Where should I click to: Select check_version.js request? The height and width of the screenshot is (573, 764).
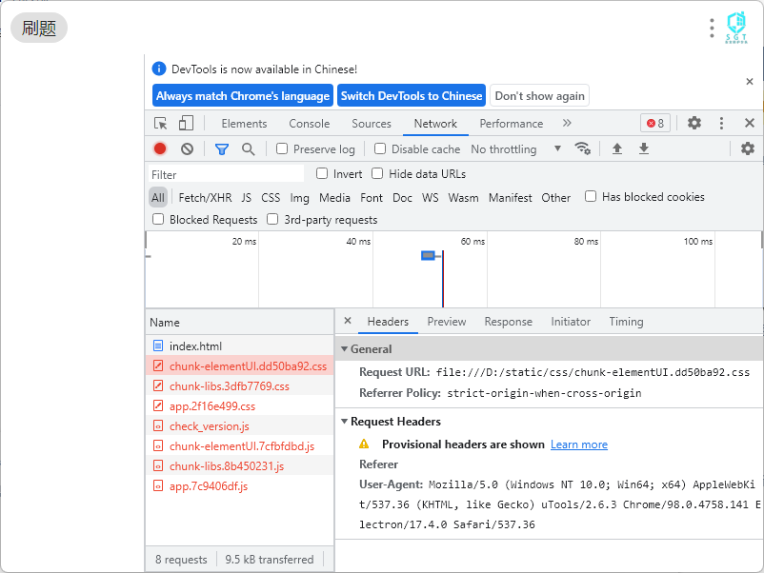239,425
